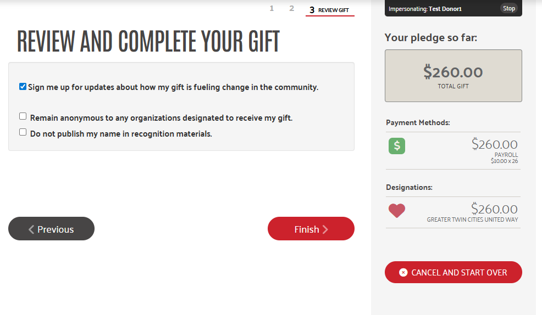Image resolution: width=542 pixels, height=315 pixels.
Task: Click Greater Twin Cities United Way designation
Action: [472, 220]
